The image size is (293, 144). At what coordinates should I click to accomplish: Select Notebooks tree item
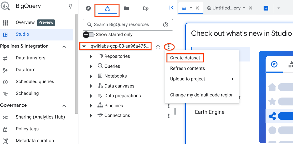(115, 76)
